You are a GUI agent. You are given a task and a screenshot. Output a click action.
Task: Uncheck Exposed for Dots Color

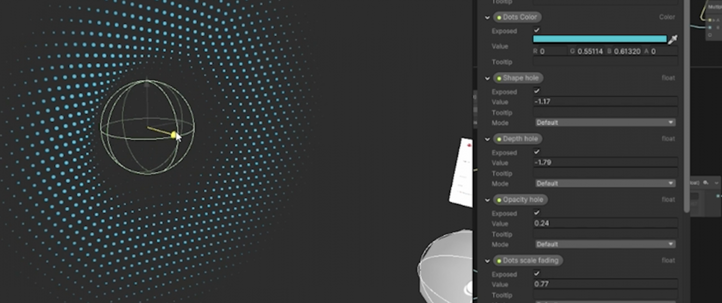[537, 30]
